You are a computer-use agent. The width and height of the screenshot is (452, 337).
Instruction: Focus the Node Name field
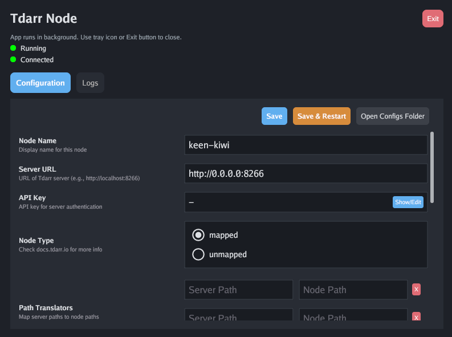click(306, 145)
